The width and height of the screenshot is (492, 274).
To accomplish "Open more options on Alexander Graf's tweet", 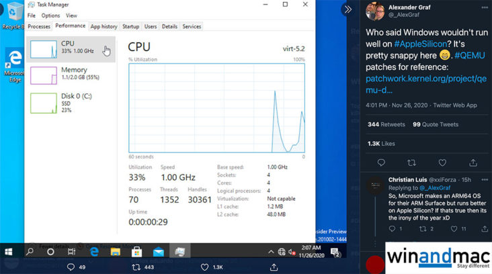I will click(485, 7).
